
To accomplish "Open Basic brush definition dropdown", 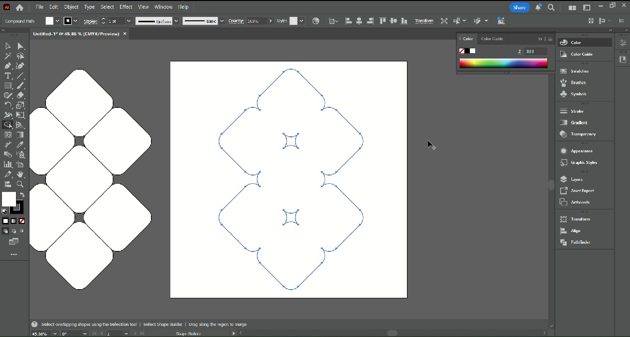I will pos(222,21).
